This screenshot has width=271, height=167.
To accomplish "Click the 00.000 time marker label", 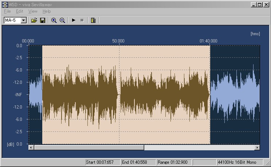I will click(x=28, y=41).
